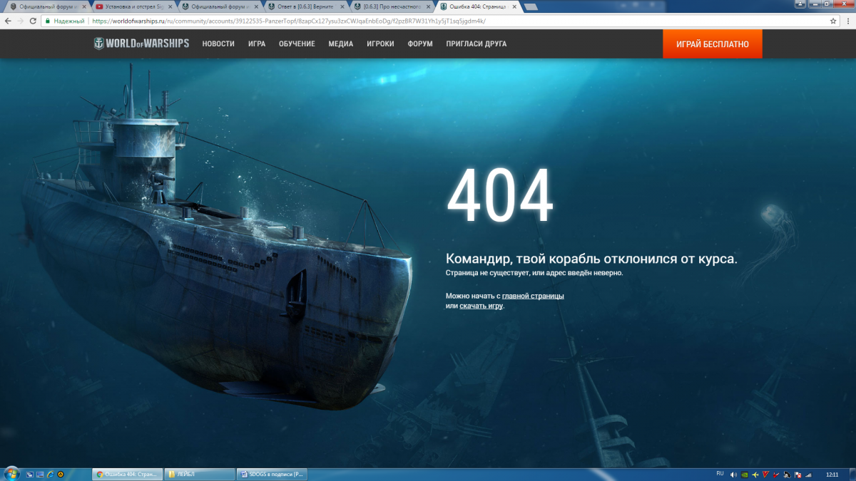
Task: Open the ЛЕЙБЛ folder taskbar button
Action: tap(200, 474)
